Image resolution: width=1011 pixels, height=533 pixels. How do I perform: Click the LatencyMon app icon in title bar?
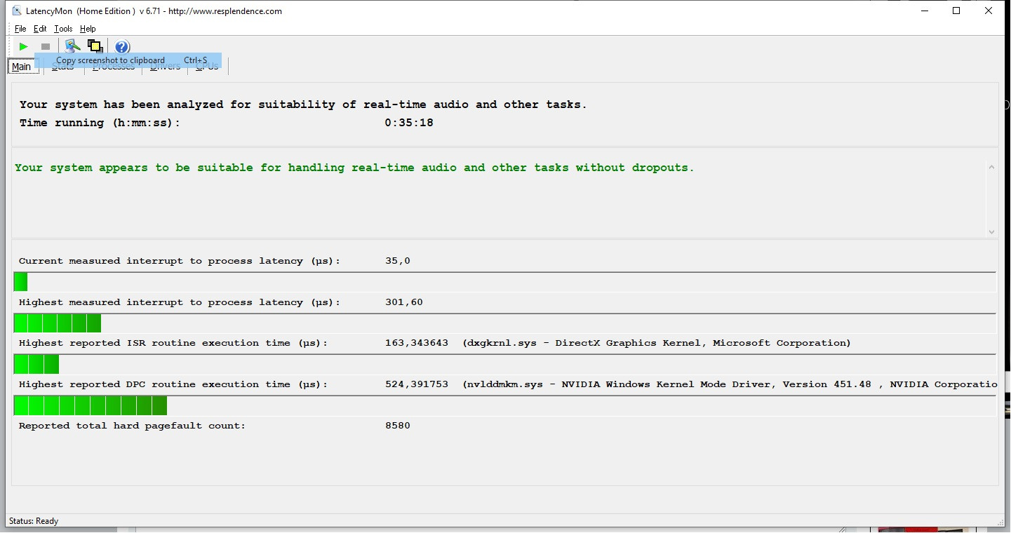coord(17,11)
